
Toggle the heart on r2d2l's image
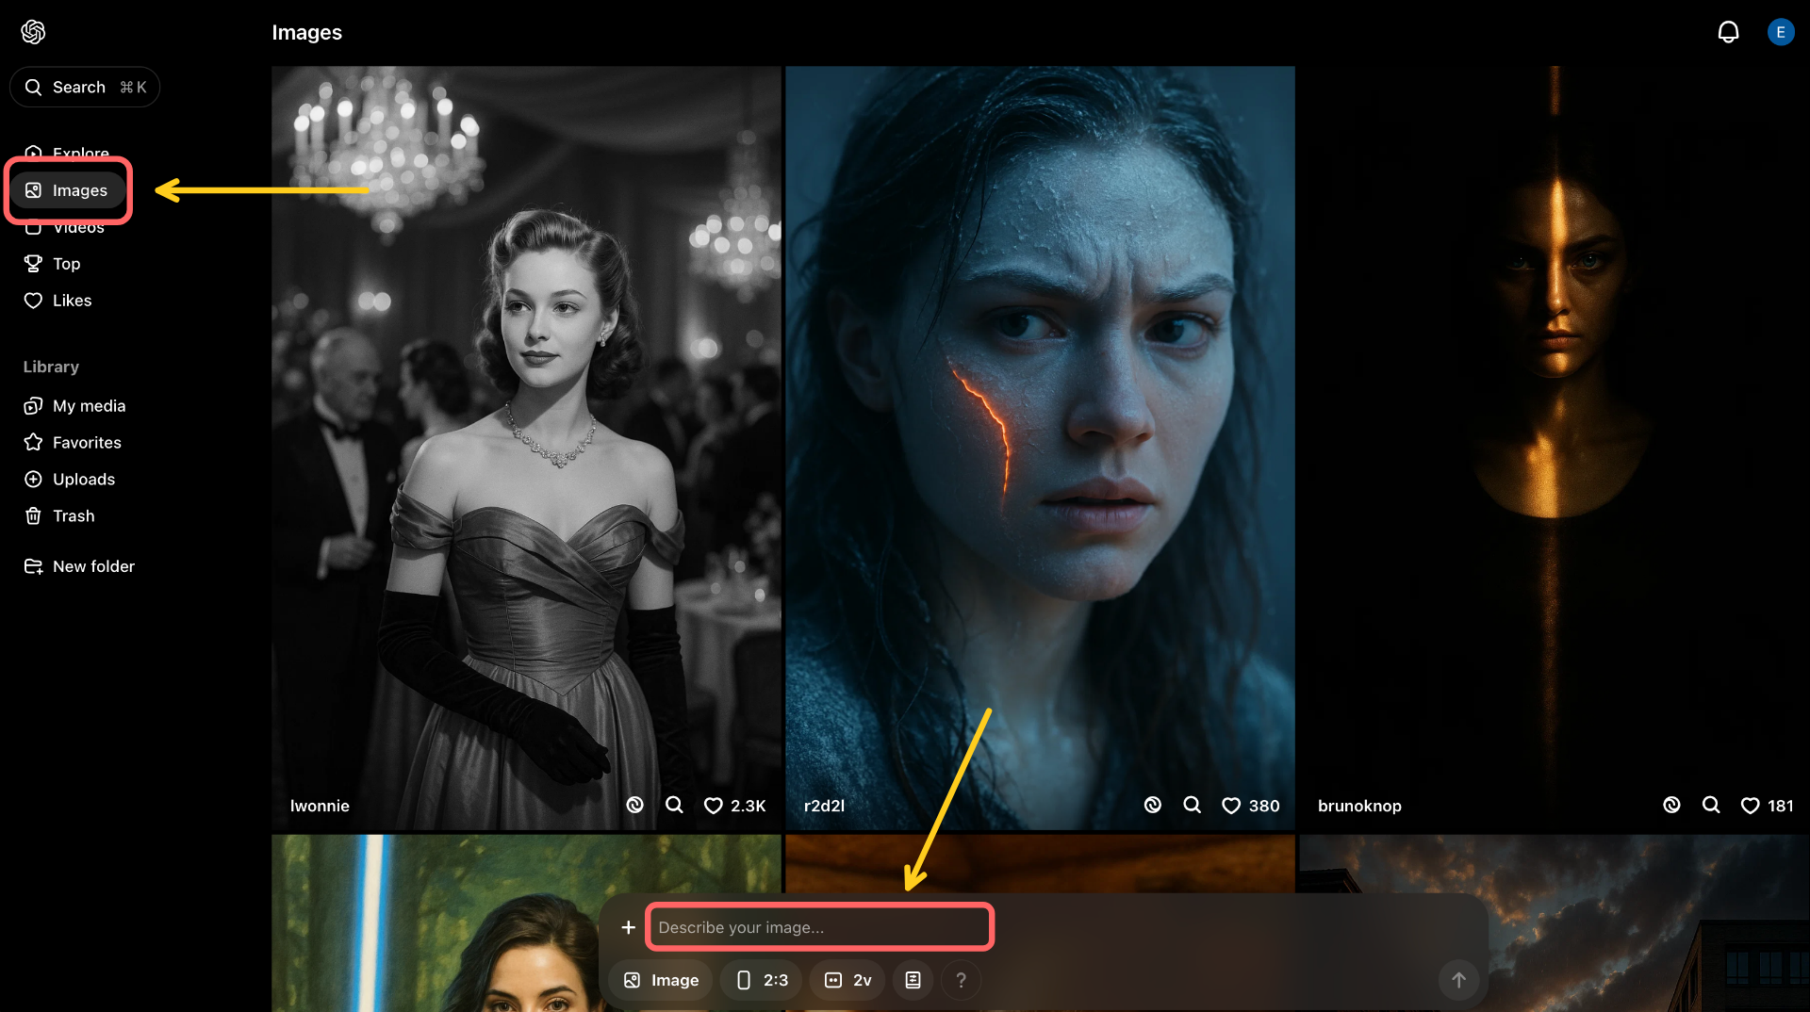tap(1231, 806)
